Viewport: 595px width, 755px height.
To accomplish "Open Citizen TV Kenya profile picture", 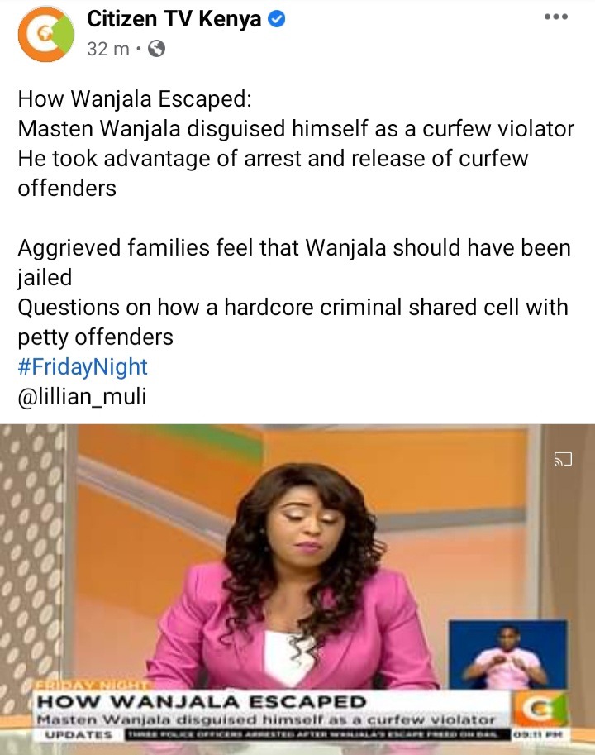I will click(x=45, y=35).
